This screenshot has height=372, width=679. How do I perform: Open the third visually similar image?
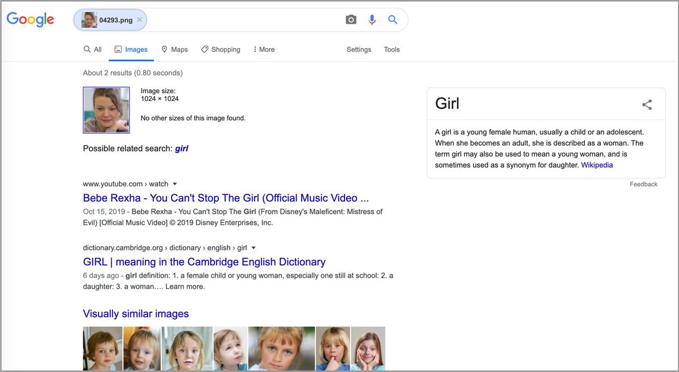187,348
